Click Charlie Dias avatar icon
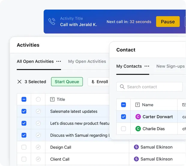186x166 pixels. tap(138, 128)
